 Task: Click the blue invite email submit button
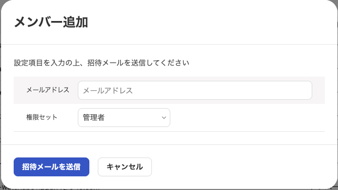click(x=52, y=167)
